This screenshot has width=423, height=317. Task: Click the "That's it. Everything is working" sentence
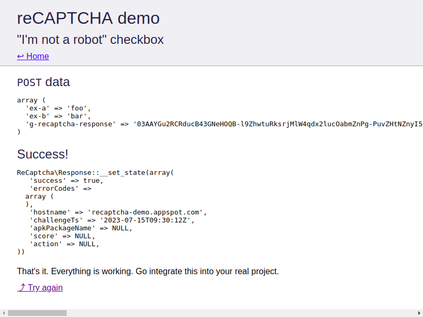[148, 271]
